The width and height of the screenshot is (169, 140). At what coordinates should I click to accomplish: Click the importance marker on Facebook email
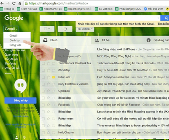(x=54, y=105)
